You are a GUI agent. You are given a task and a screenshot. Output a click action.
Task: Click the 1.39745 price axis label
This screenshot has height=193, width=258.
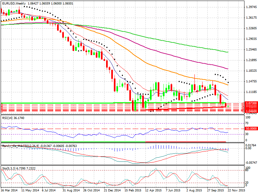click(251, 7)
